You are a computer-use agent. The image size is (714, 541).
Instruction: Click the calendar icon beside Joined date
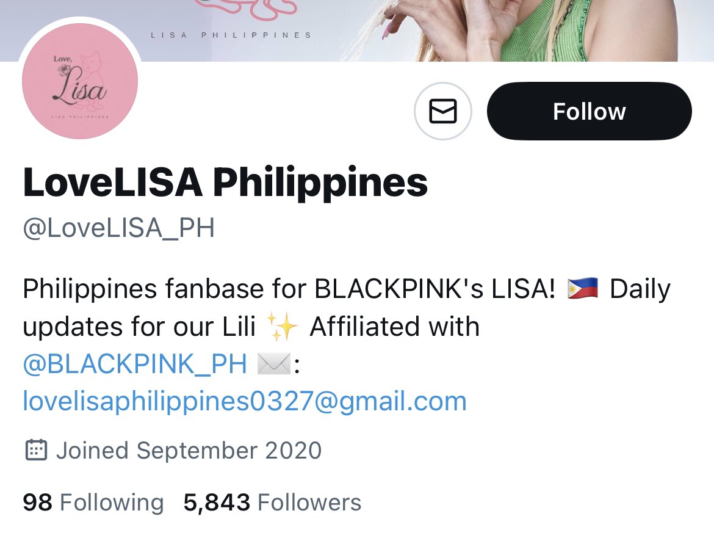[36, 450]
